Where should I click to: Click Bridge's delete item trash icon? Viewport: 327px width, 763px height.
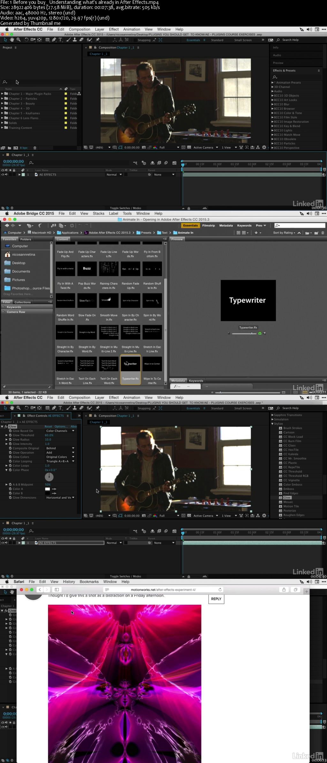(x=323, y=233)
